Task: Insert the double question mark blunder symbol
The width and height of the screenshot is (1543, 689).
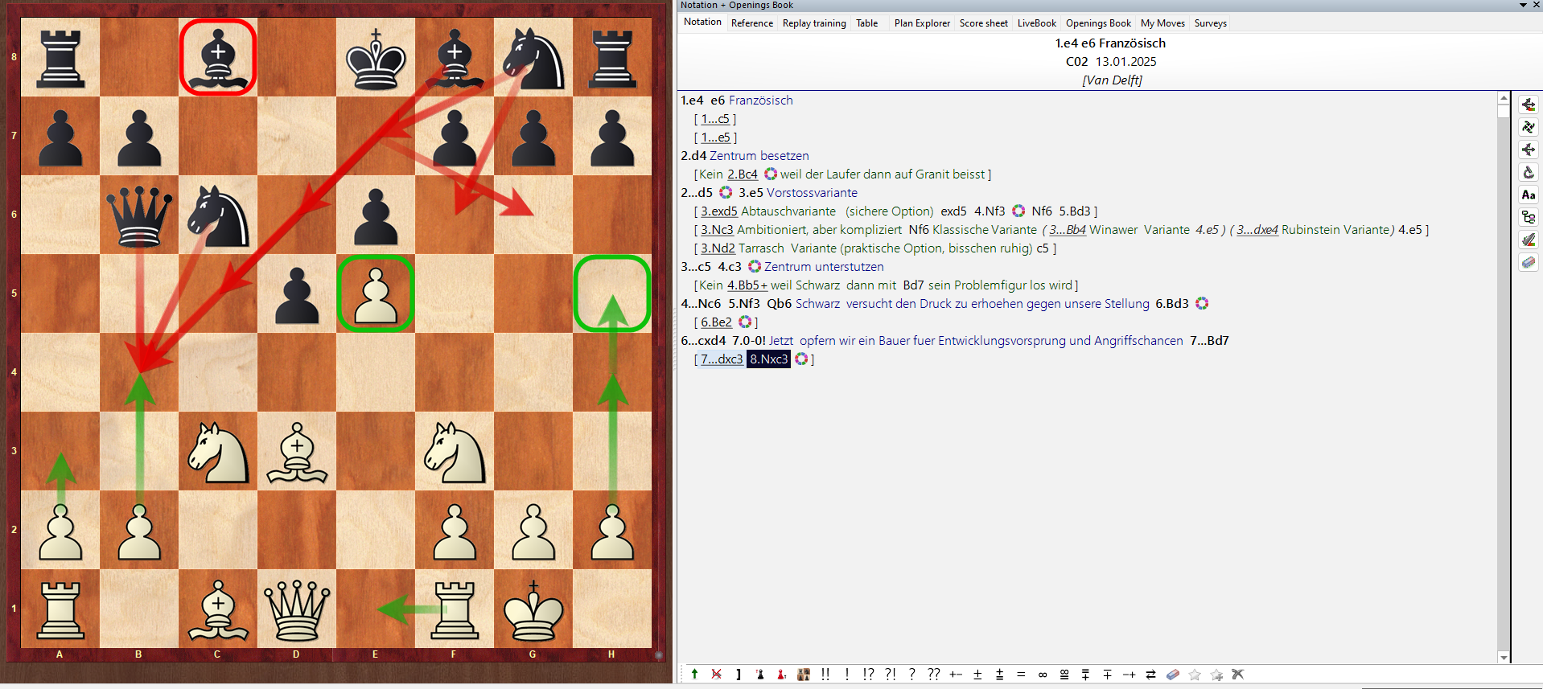Action: coord(933,675)
